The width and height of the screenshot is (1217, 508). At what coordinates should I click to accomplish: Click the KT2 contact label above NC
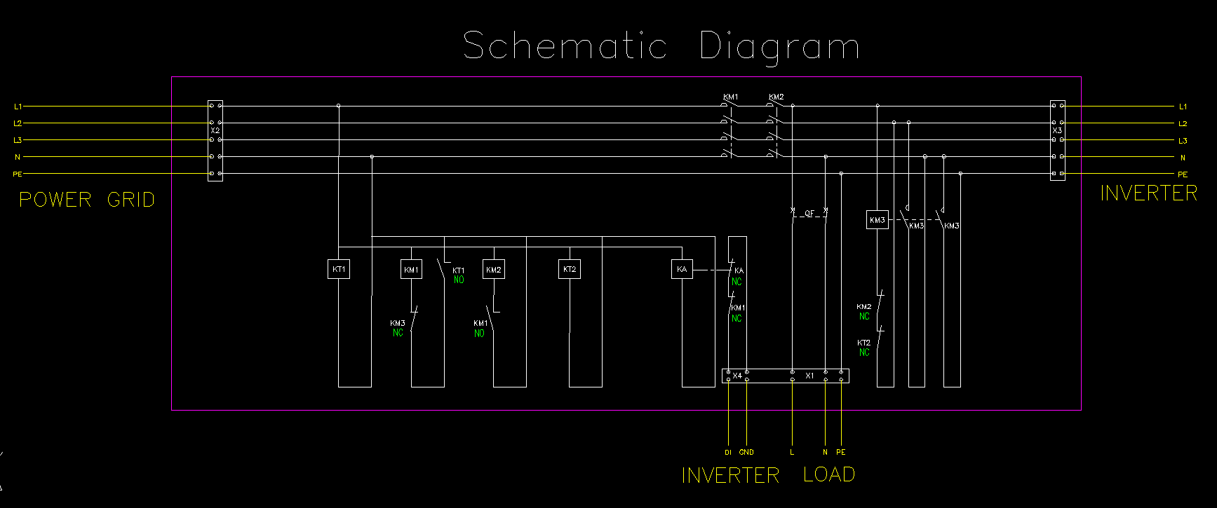(864, 343)
